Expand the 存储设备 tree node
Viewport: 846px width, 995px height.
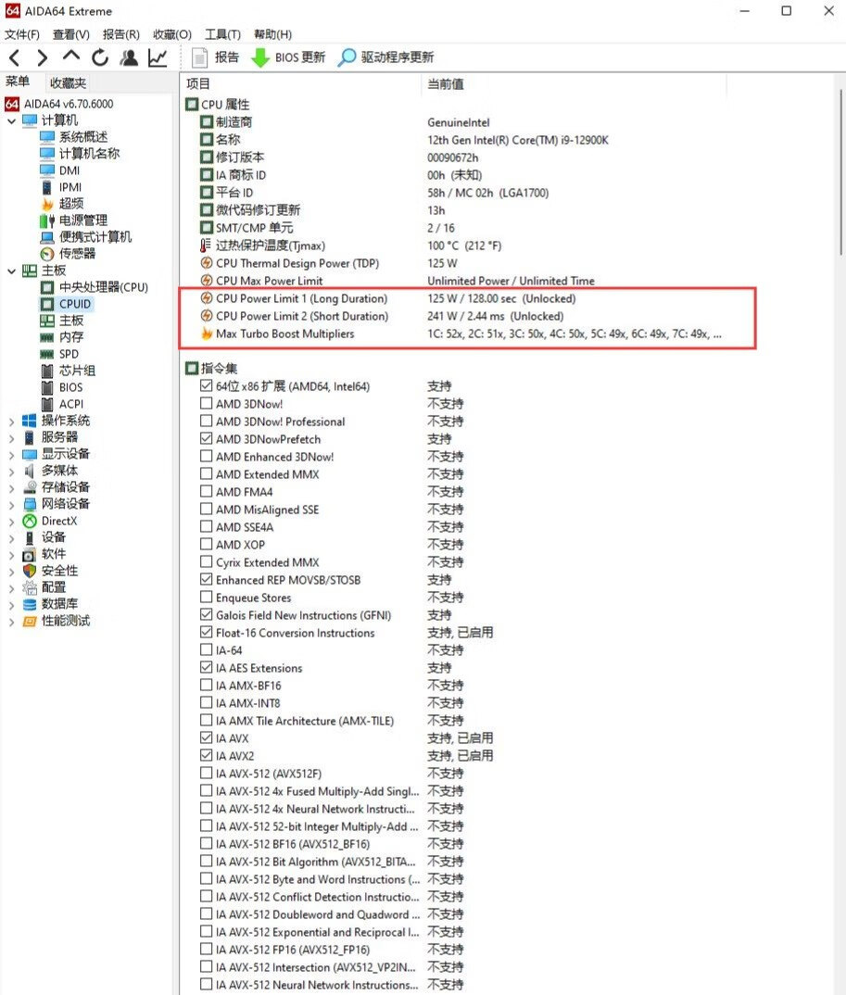click(11, 487)
